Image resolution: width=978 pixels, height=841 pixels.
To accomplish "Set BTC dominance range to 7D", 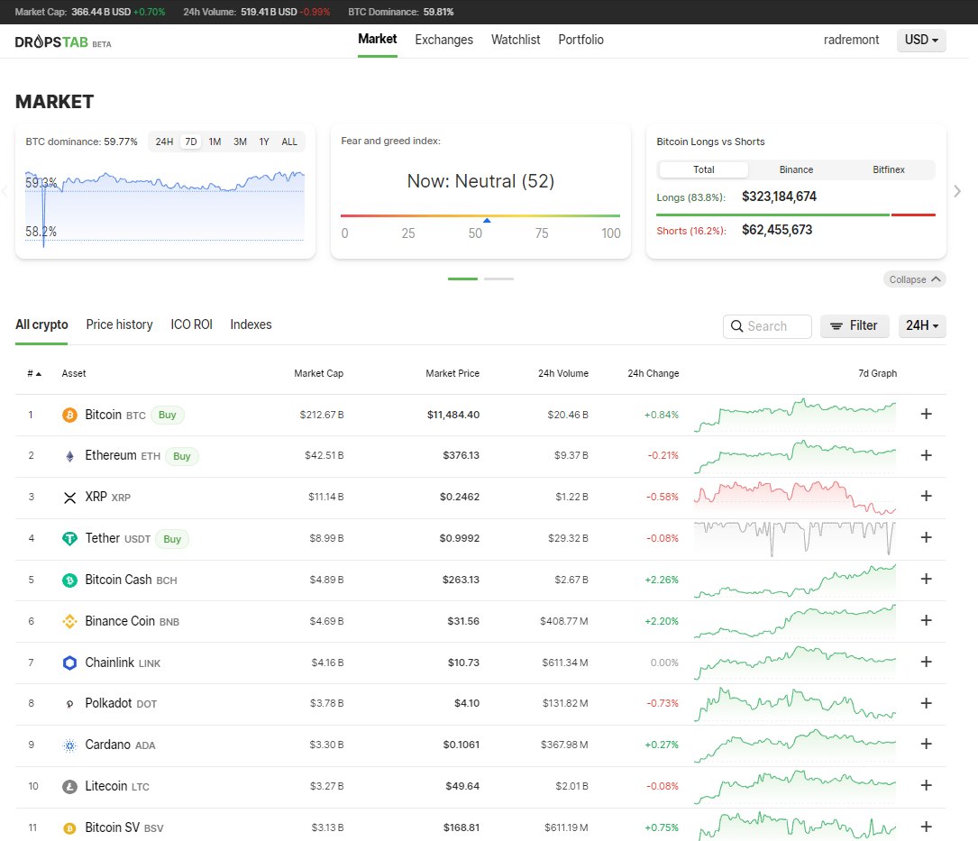I will 191,142.
